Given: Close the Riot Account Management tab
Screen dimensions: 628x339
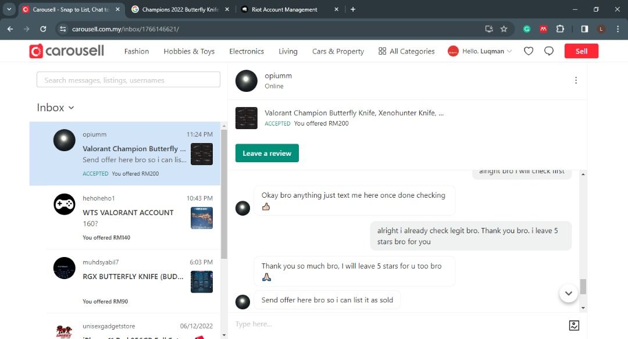Looking at the screenshot, I should click(x=337, y=9).
